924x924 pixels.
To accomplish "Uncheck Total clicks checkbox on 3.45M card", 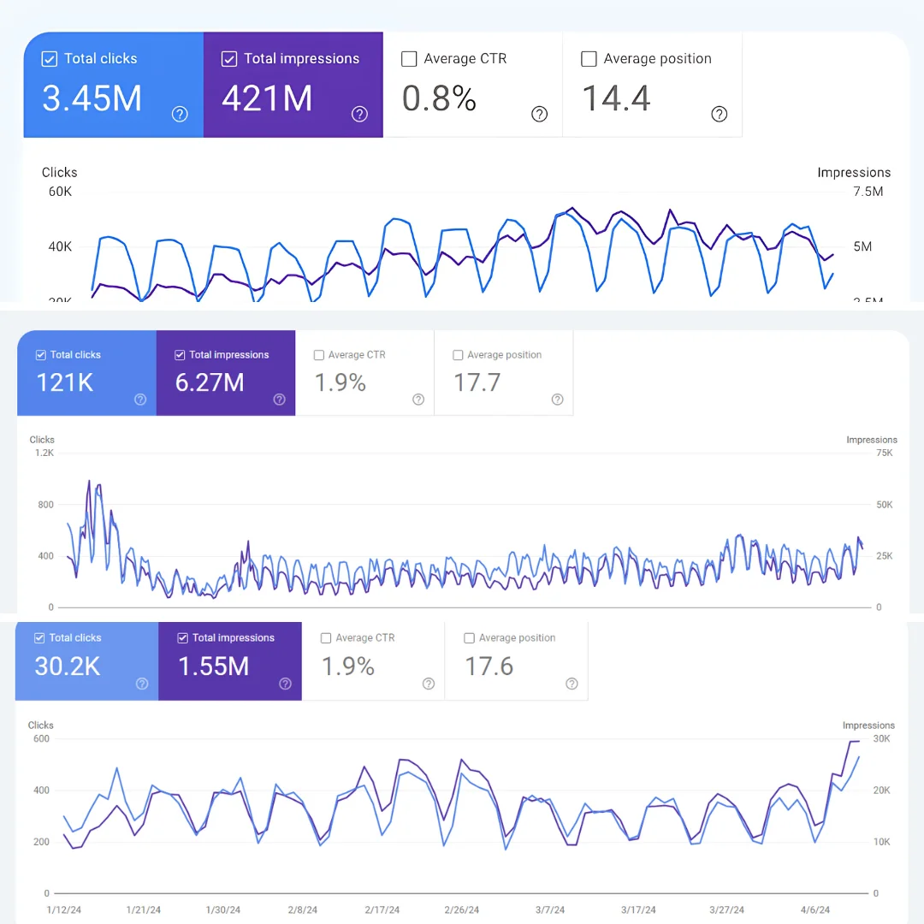I will pos(50,59).
